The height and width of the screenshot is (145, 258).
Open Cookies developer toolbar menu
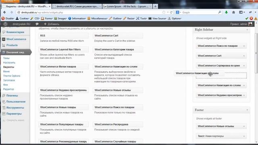22,19
